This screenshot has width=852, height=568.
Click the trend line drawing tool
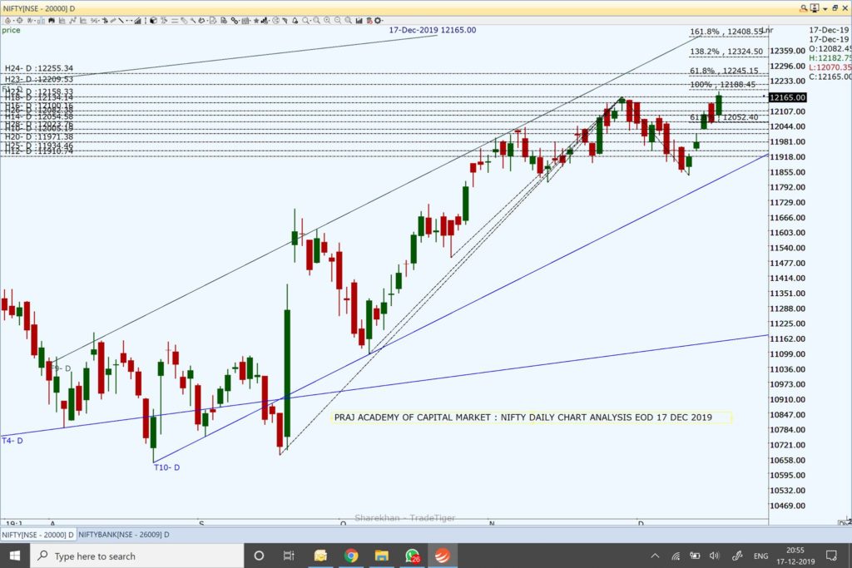[121, 21]
